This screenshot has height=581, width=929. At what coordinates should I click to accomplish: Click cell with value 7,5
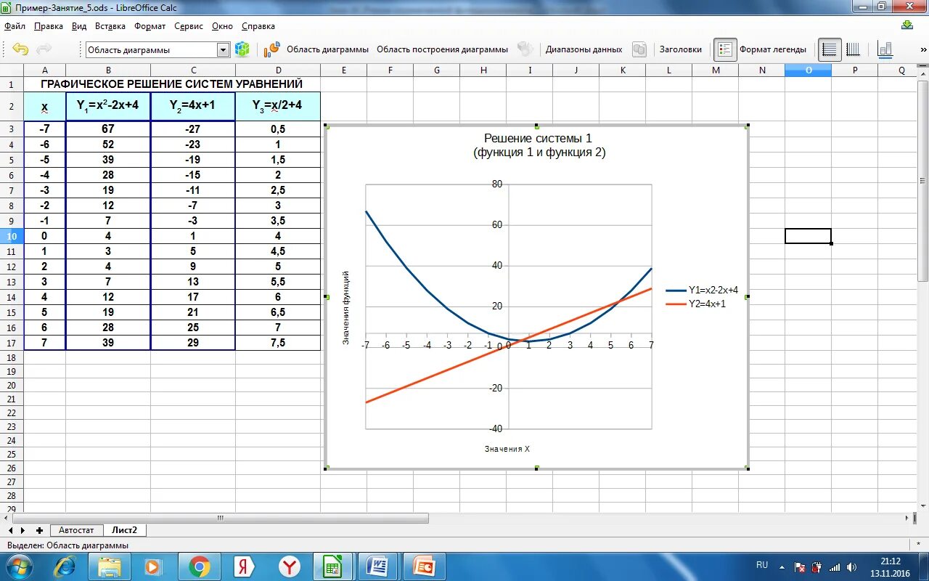[x=278, y=343]
